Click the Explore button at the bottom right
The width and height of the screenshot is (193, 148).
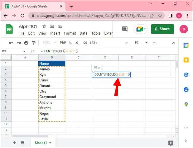click(171, 143)
